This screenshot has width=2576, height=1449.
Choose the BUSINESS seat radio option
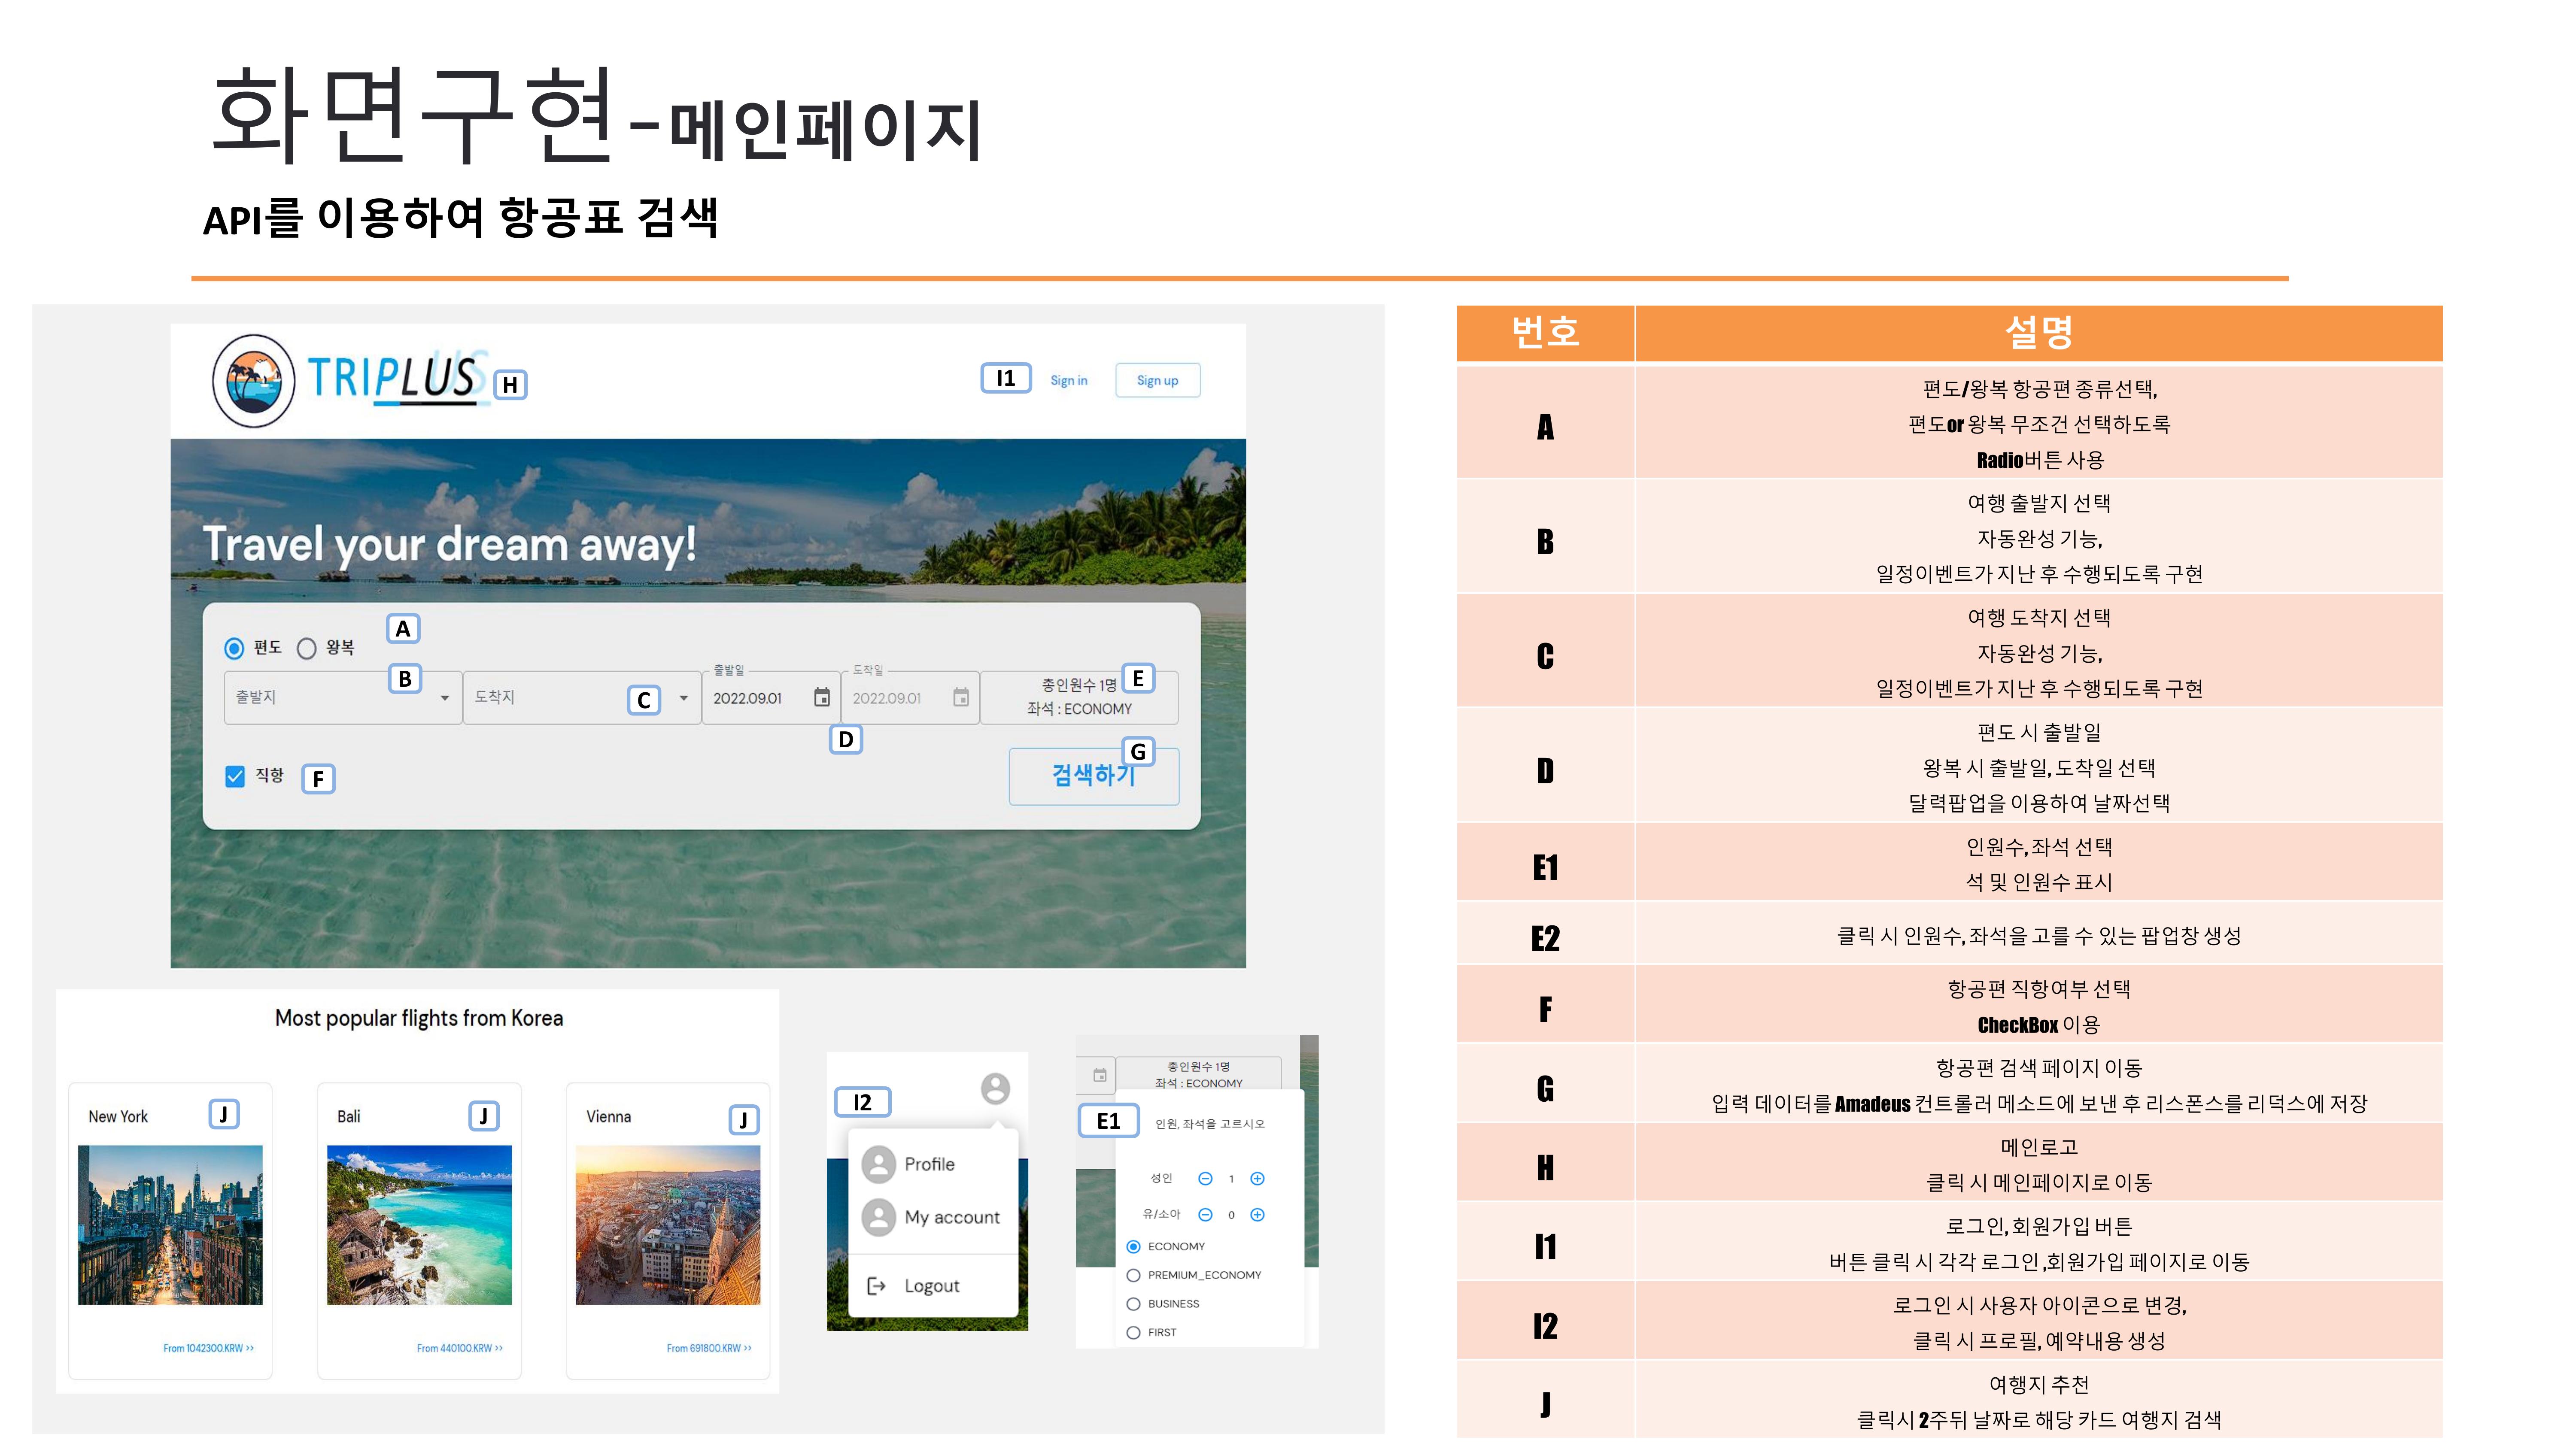point(1133,1304)
